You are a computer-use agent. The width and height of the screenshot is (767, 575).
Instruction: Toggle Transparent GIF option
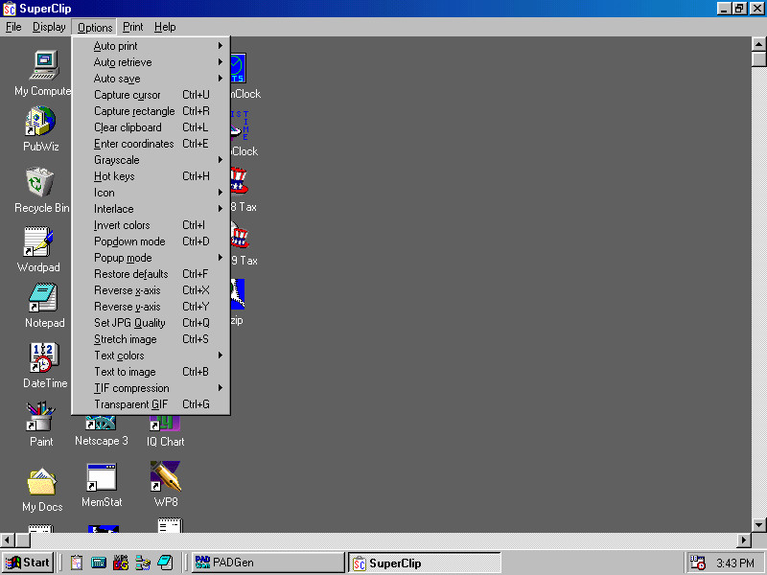151,404
